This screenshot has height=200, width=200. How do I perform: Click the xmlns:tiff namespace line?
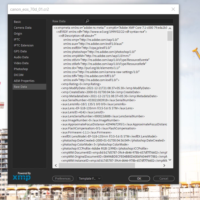(x=89, y=76)
